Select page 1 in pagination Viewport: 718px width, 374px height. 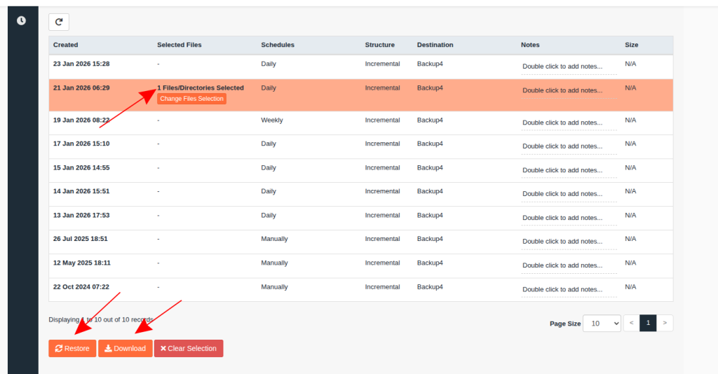tap(648, 323)
